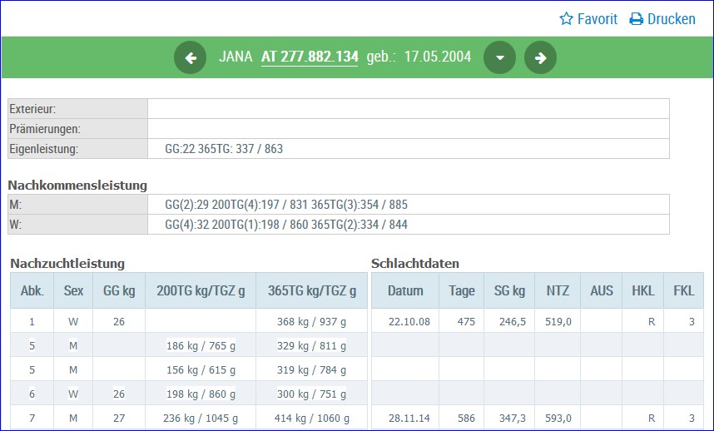
Task: Click the printer icon beside Drucken
Action: (636, 19)
